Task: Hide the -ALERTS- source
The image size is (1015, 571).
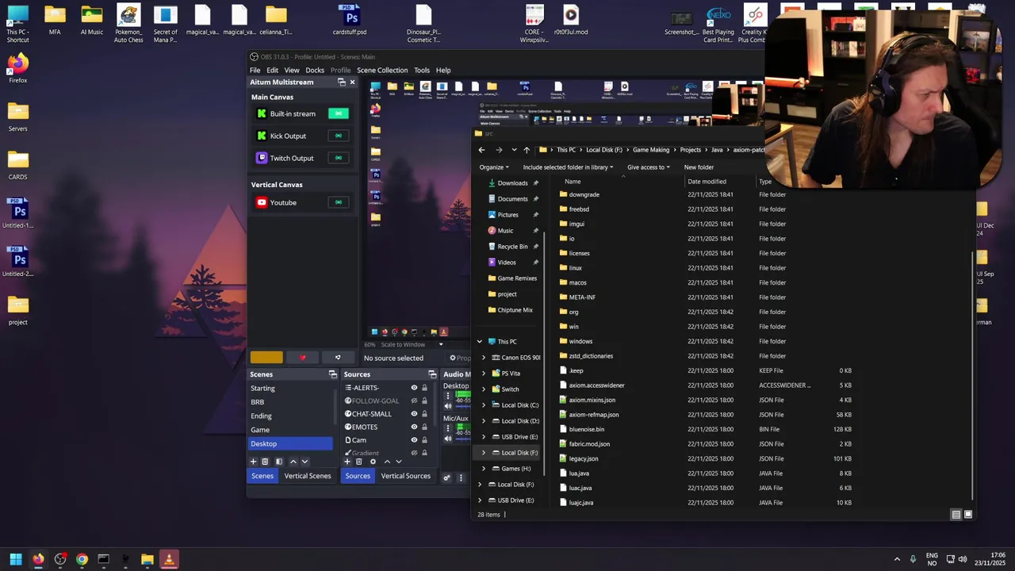Action: pos(414,388)
